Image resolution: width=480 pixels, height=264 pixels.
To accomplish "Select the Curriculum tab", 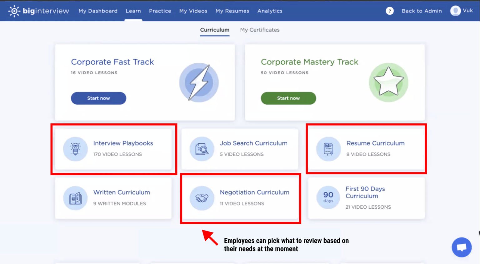I will [215, 30].
